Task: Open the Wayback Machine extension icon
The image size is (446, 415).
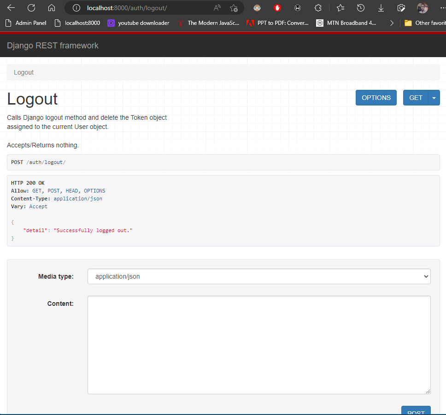Action: pos(298,8)
